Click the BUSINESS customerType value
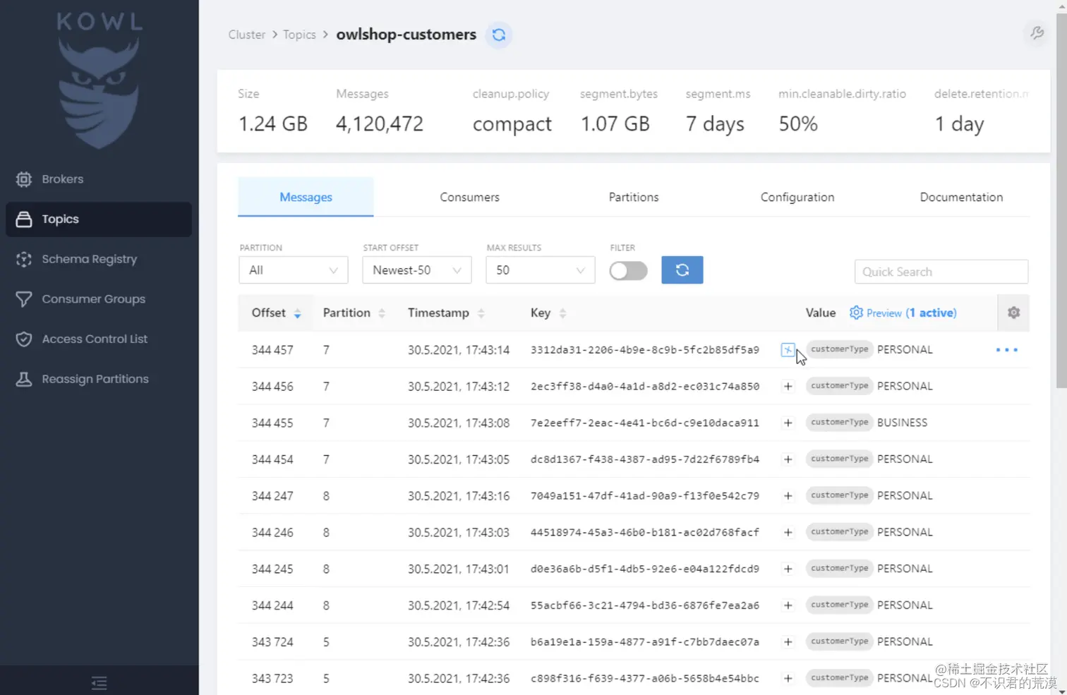1067x695 pixels. point(903,423)
